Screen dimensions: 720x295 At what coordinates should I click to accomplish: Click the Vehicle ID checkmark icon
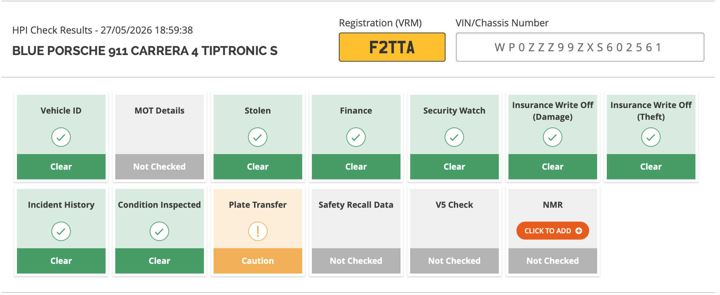(61, 137)
